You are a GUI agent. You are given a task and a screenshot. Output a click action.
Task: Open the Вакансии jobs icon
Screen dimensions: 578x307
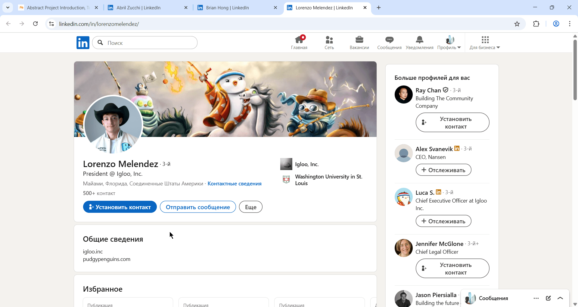[x=359, y=42]
